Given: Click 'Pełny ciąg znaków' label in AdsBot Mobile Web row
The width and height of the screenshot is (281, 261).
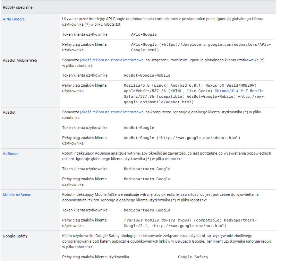Looking at the screenshot, I should coord(84,88).
